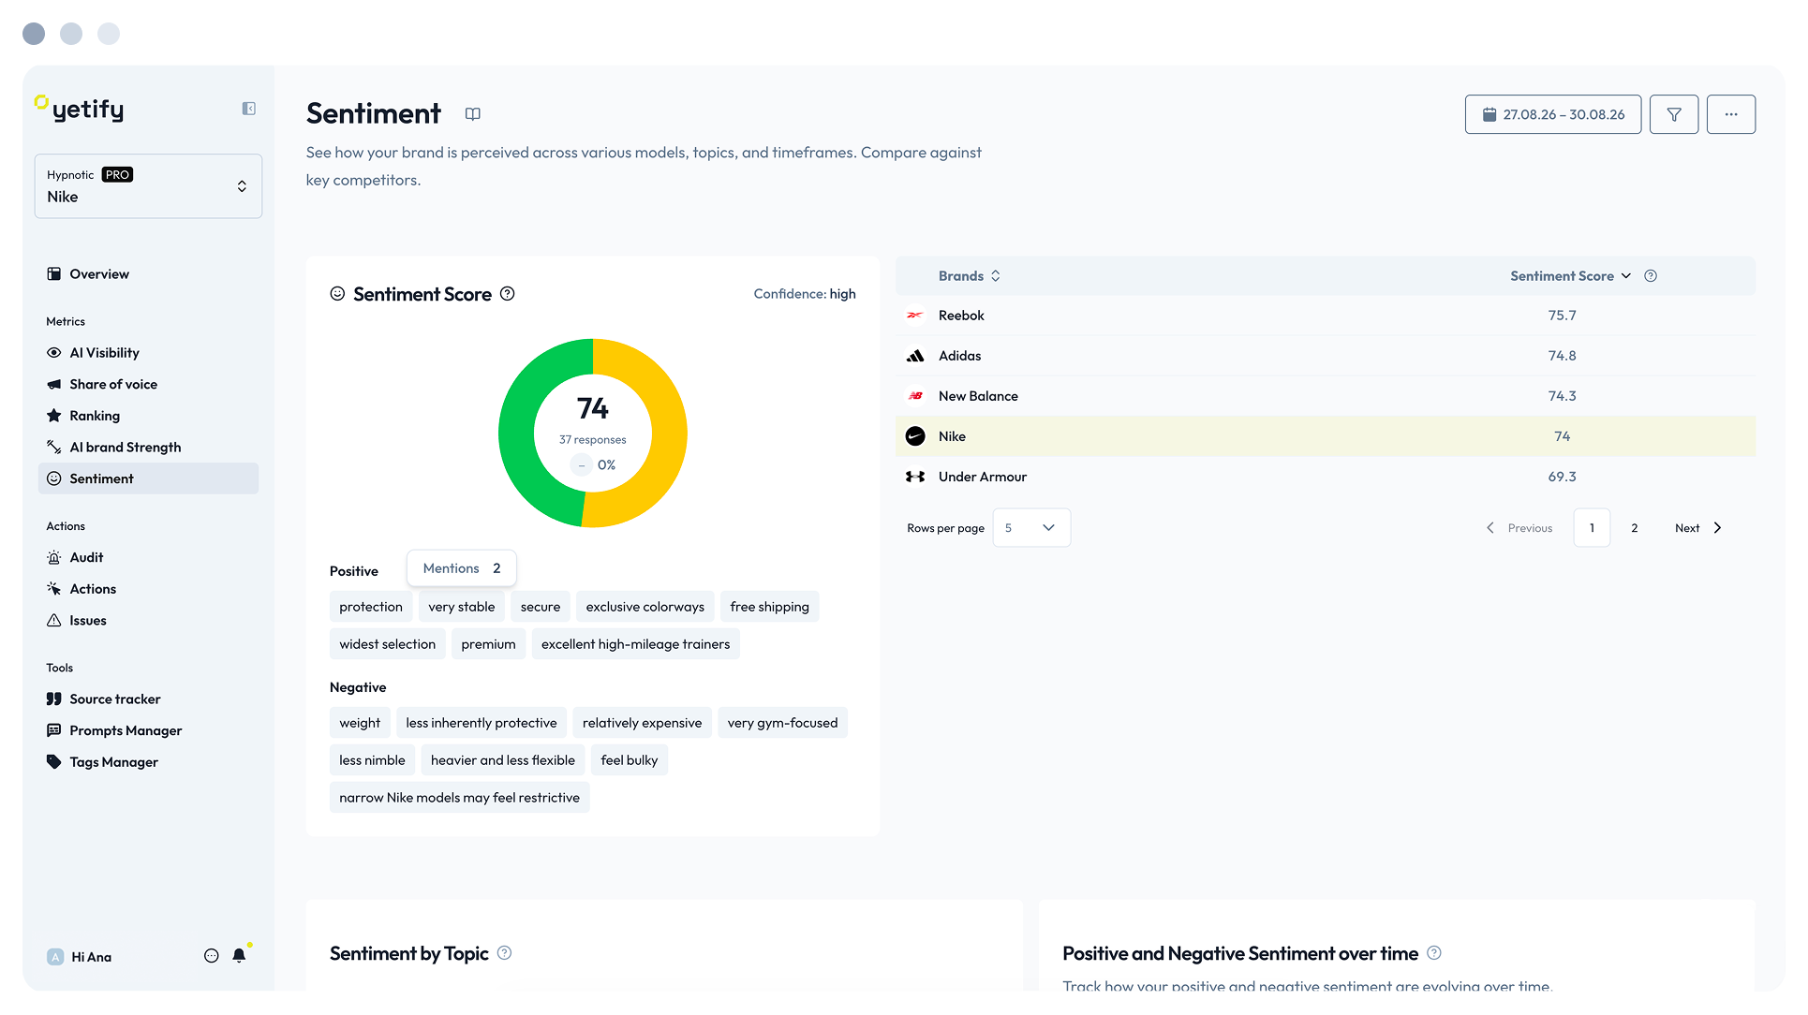This screenshot has height=1015, width=1808.
Task: Click the calendar icon in date range
Action: point(1489,114)
